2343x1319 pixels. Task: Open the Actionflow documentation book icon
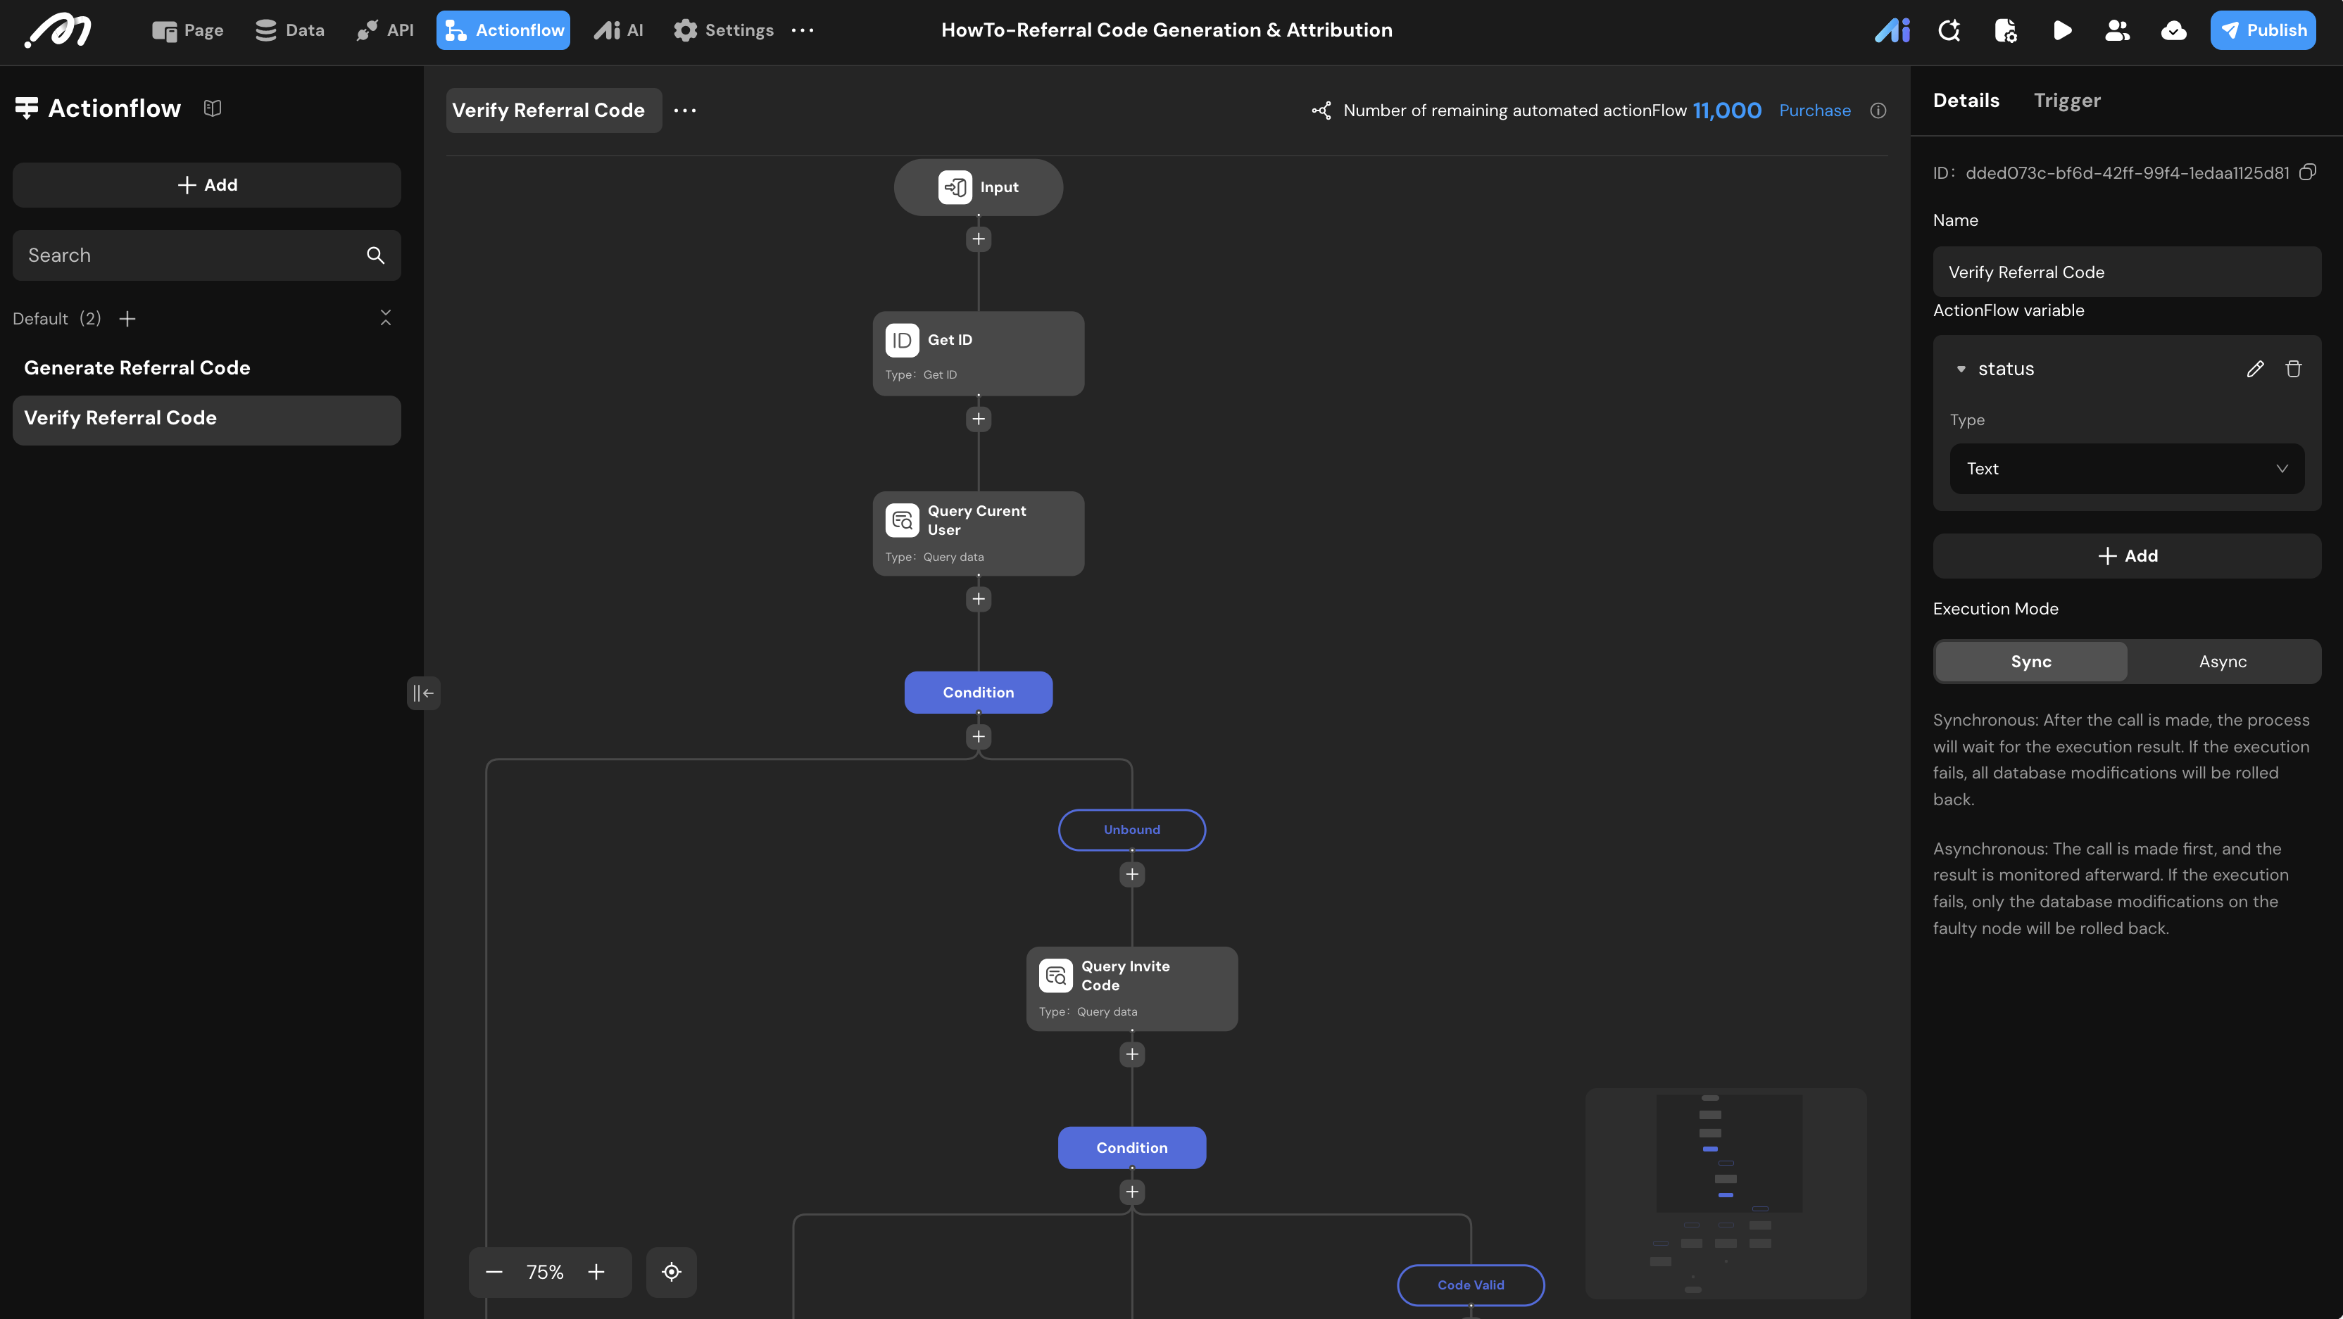212,109
